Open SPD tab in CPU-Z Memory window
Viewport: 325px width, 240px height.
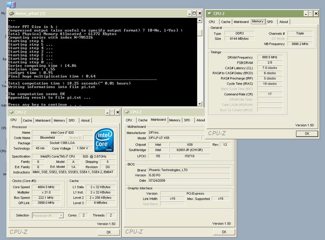(270, 22)
